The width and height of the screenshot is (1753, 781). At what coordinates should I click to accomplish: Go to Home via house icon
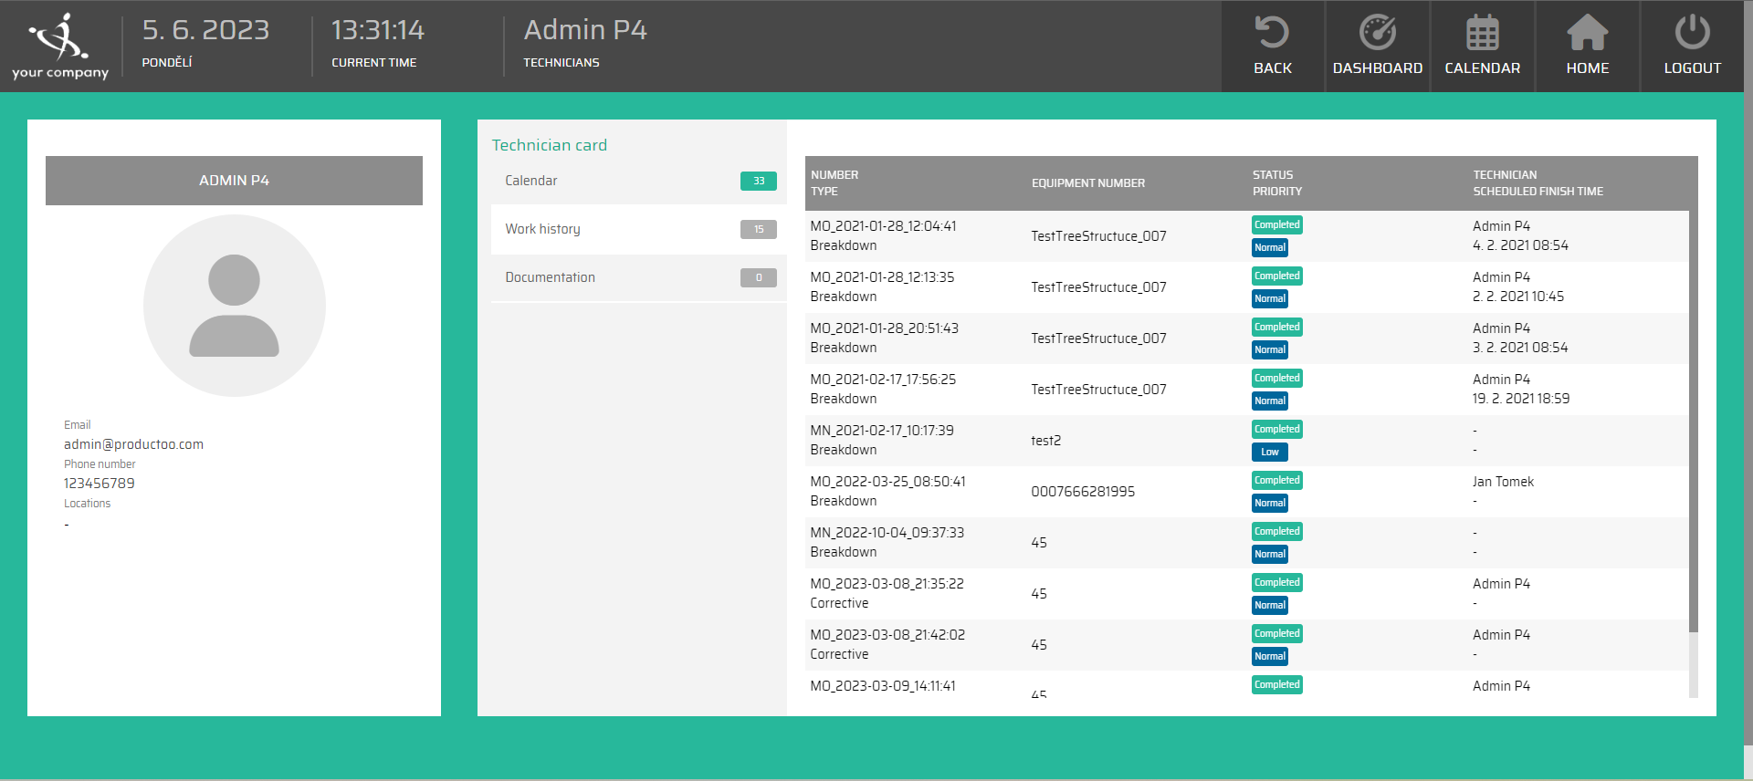tap(1587, 34)
